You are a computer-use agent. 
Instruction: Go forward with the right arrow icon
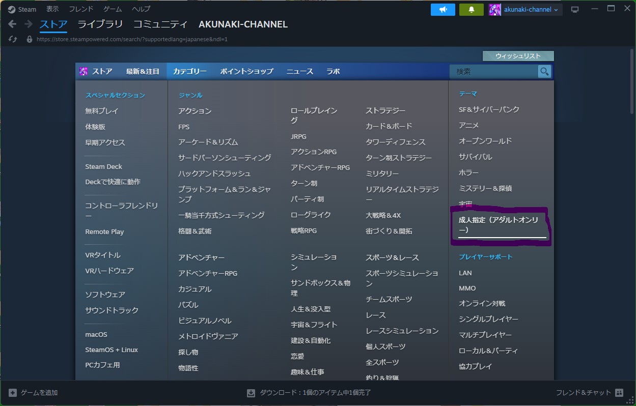click(x=29, y=24)
